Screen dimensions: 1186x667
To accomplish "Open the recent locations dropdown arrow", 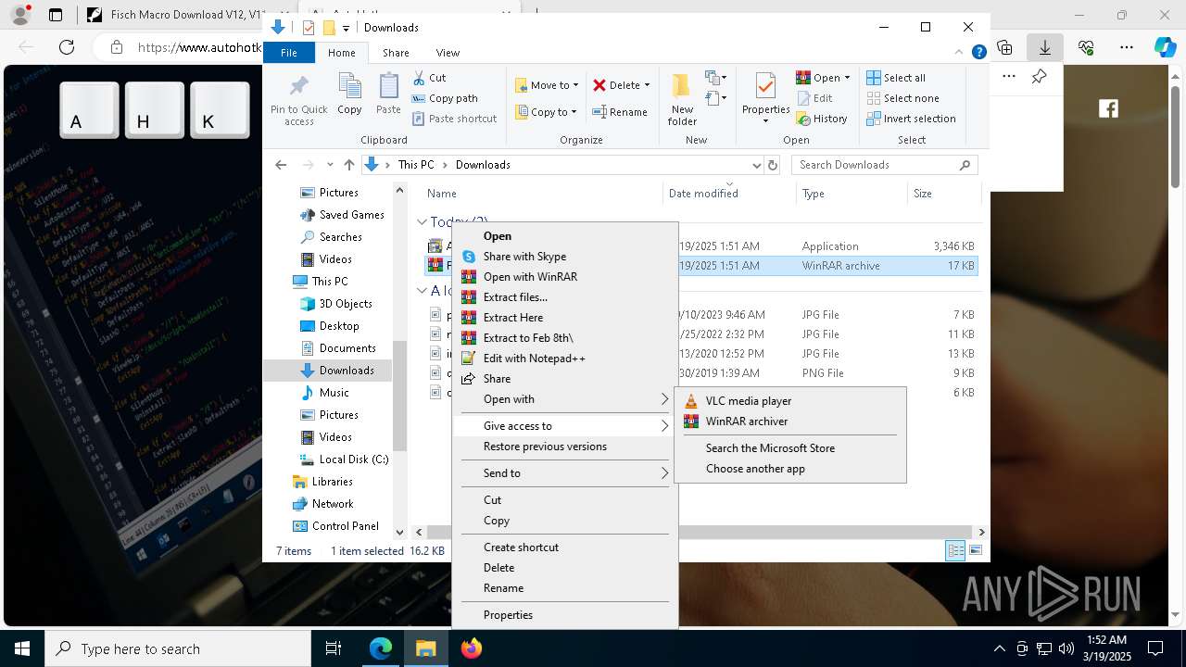I will pyautogui.click(x=330, y=165).
